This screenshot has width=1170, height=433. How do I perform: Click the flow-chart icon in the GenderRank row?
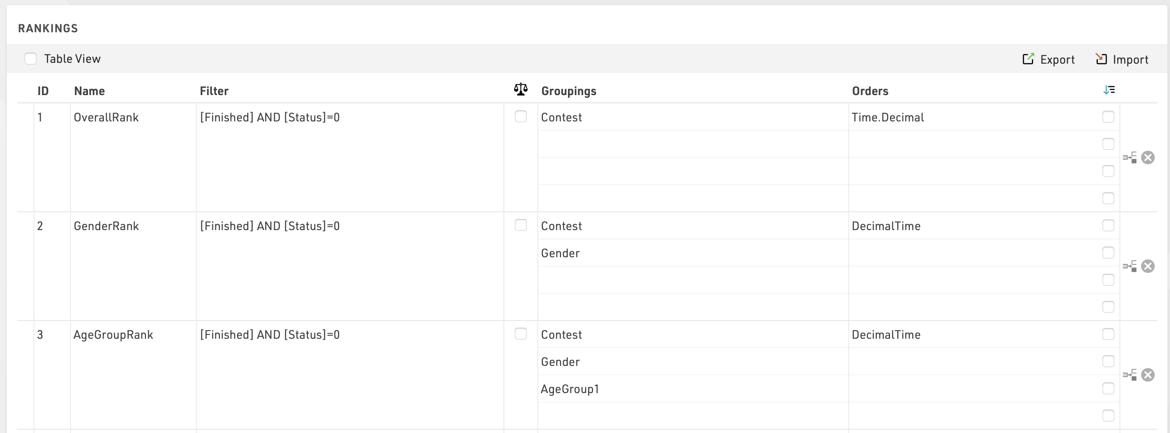1130,266
